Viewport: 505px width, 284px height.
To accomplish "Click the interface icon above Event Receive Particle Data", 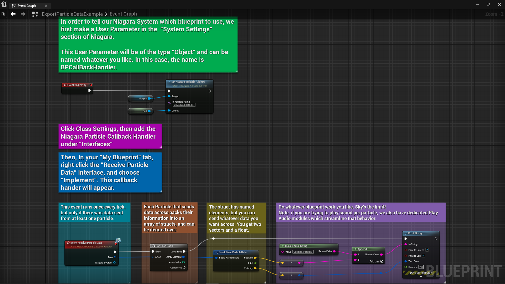I will (118, 240).
